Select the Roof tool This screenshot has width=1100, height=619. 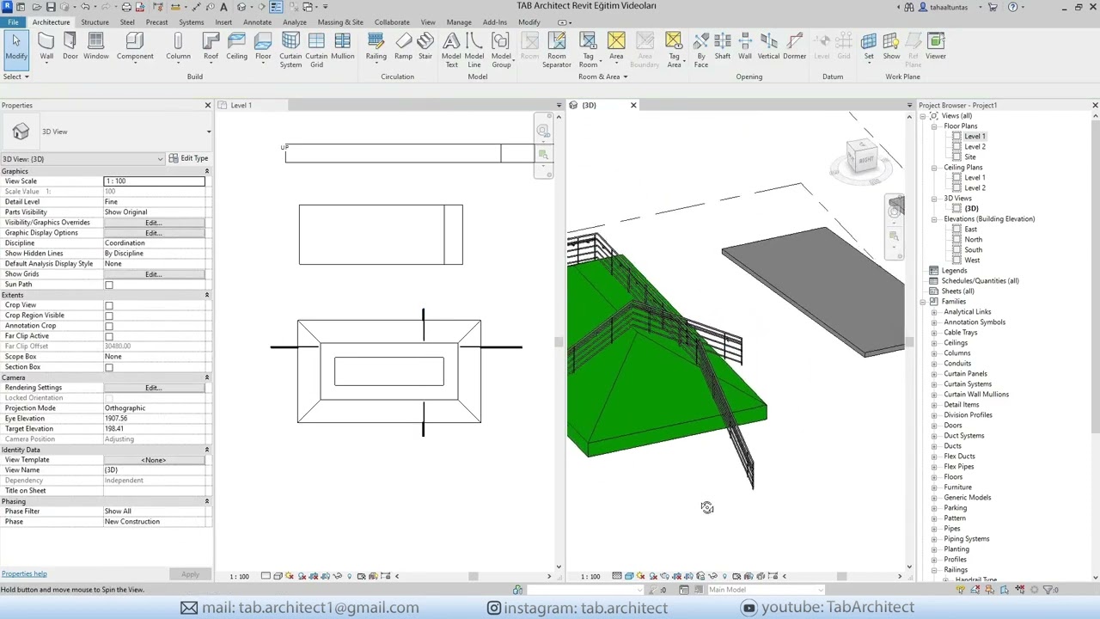coord(211,46)
